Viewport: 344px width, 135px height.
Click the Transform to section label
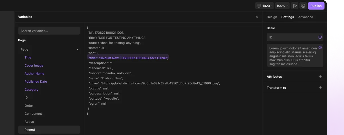click(x=276, y=88)
